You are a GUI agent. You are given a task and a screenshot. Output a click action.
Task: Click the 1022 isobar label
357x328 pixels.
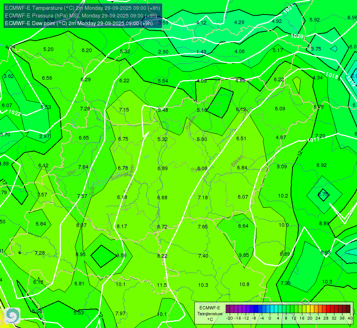pyautogui.click(x=15, y=113)
